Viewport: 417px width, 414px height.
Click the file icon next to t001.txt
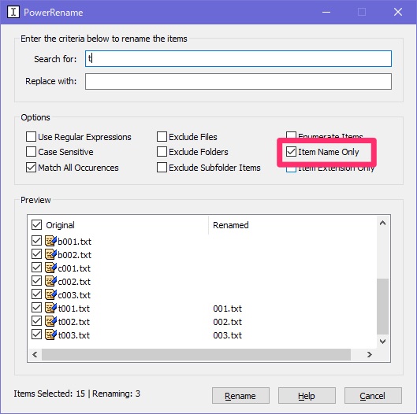[x=50, y=308]
